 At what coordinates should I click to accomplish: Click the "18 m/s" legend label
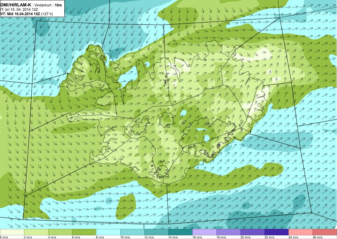(221, 237)
